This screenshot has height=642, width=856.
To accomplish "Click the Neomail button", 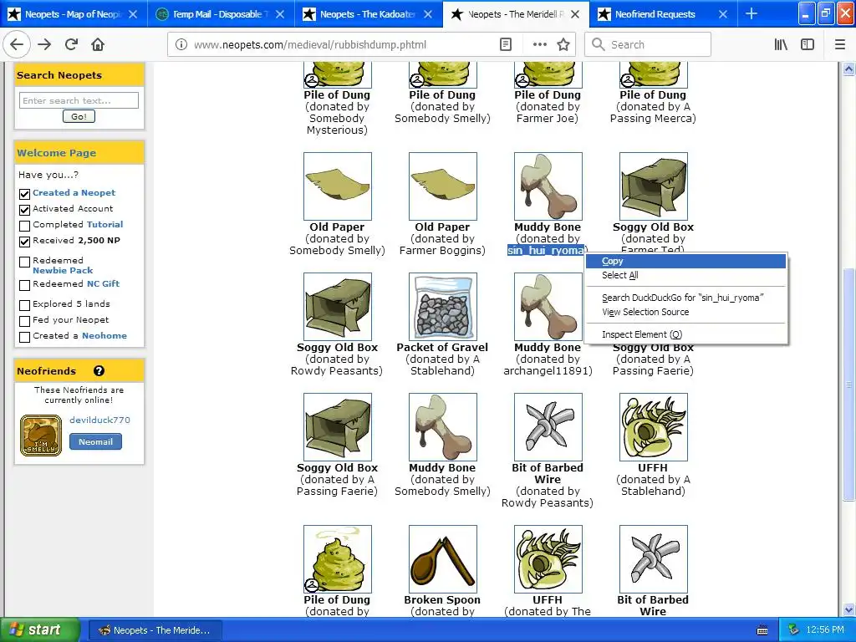I will point(95,441).
